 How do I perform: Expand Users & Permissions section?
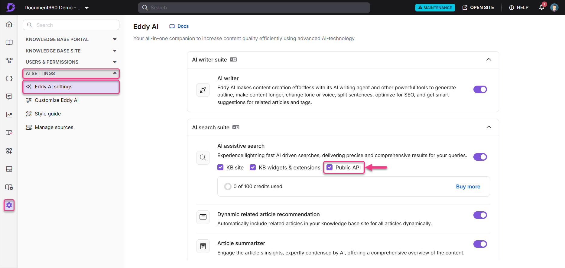pos(71,62)
